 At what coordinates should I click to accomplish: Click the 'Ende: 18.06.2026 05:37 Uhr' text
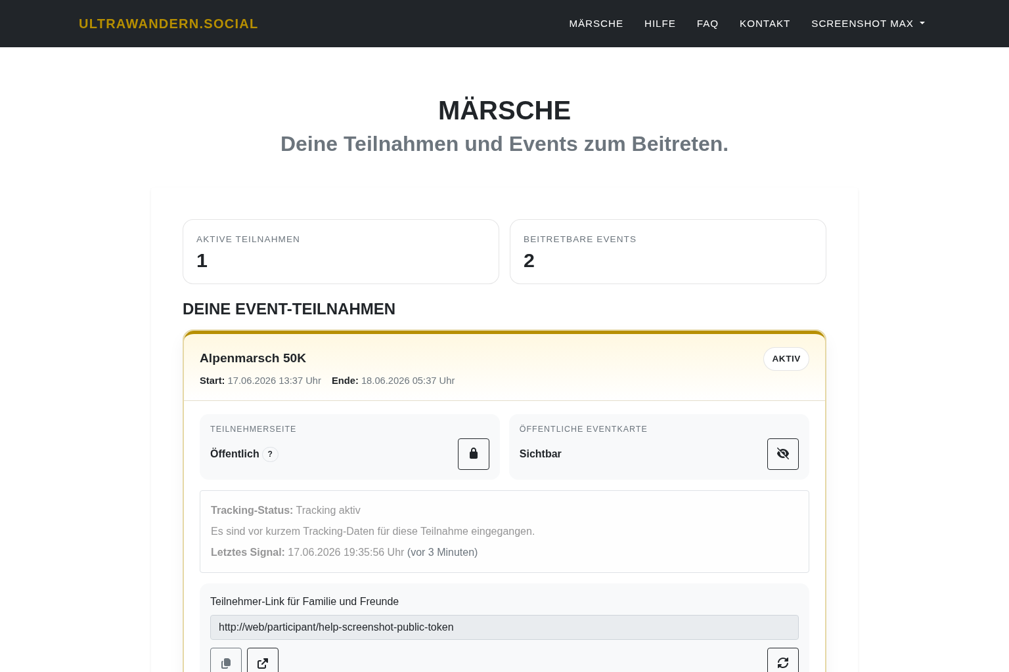coord(393,381)
